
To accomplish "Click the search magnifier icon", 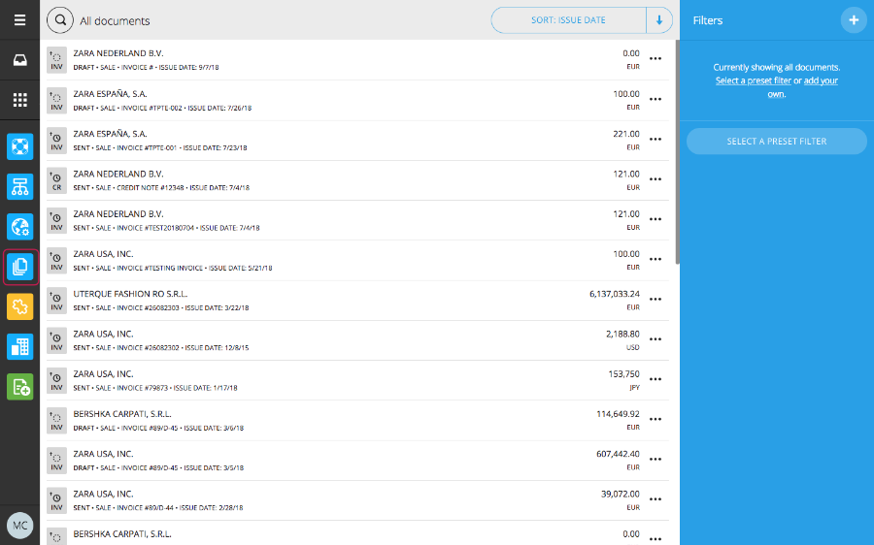I will (x=60, y=20).
